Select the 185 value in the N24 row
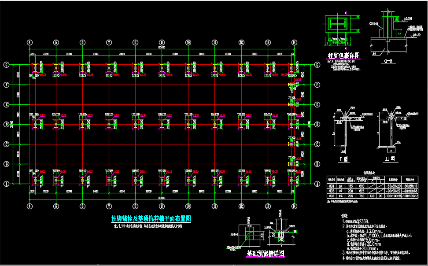Screen dimensions: 428x266 pyautogui.click(x=350, y=186)
